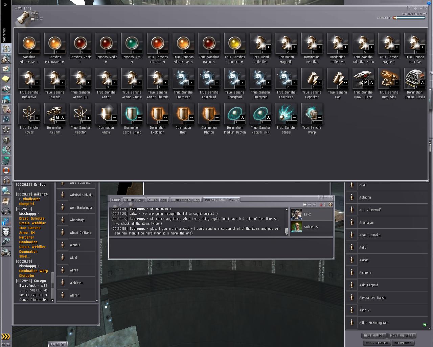
Task: Switch to the Blueprints [363] tab
Action: click(x=186, y=200)
